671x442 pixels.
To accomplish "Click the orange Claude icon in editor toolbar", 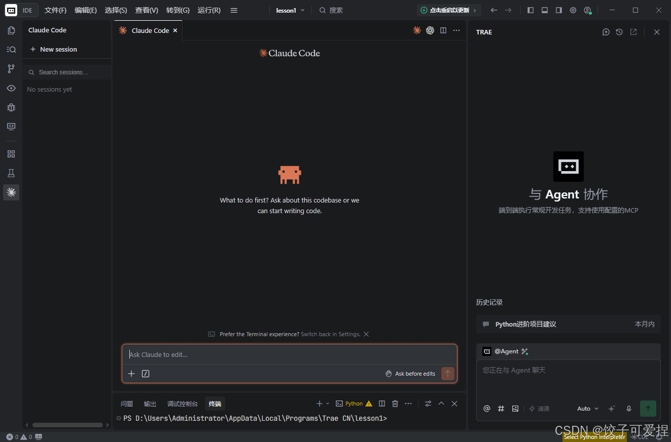I will pos(417,30).
